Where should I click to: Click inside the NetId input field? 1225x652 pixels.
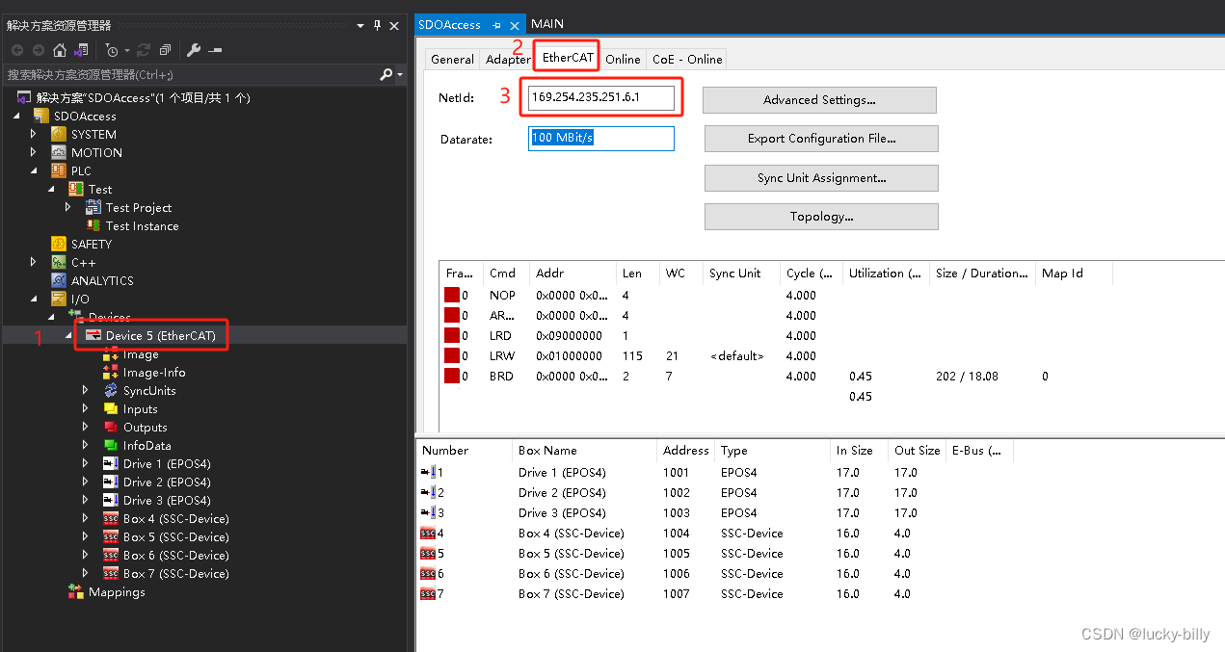[x=600, y=97]
